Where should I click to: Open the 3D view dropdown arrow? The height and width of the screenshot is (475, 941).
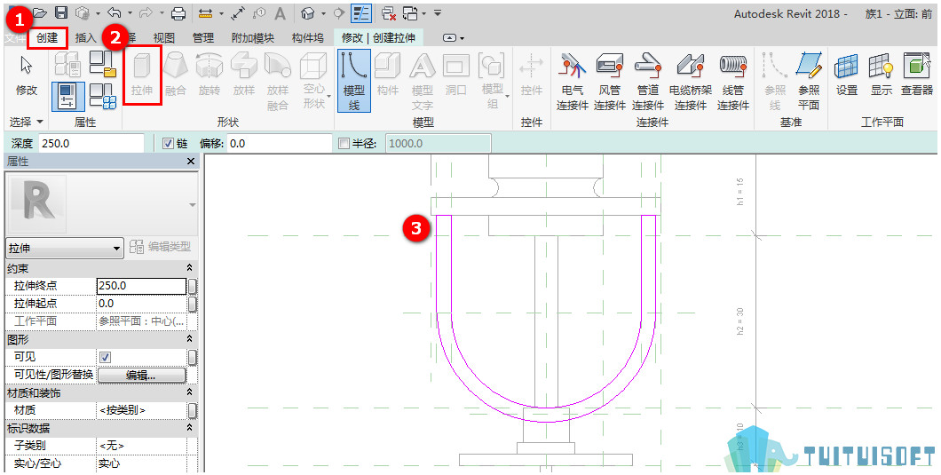323,12
